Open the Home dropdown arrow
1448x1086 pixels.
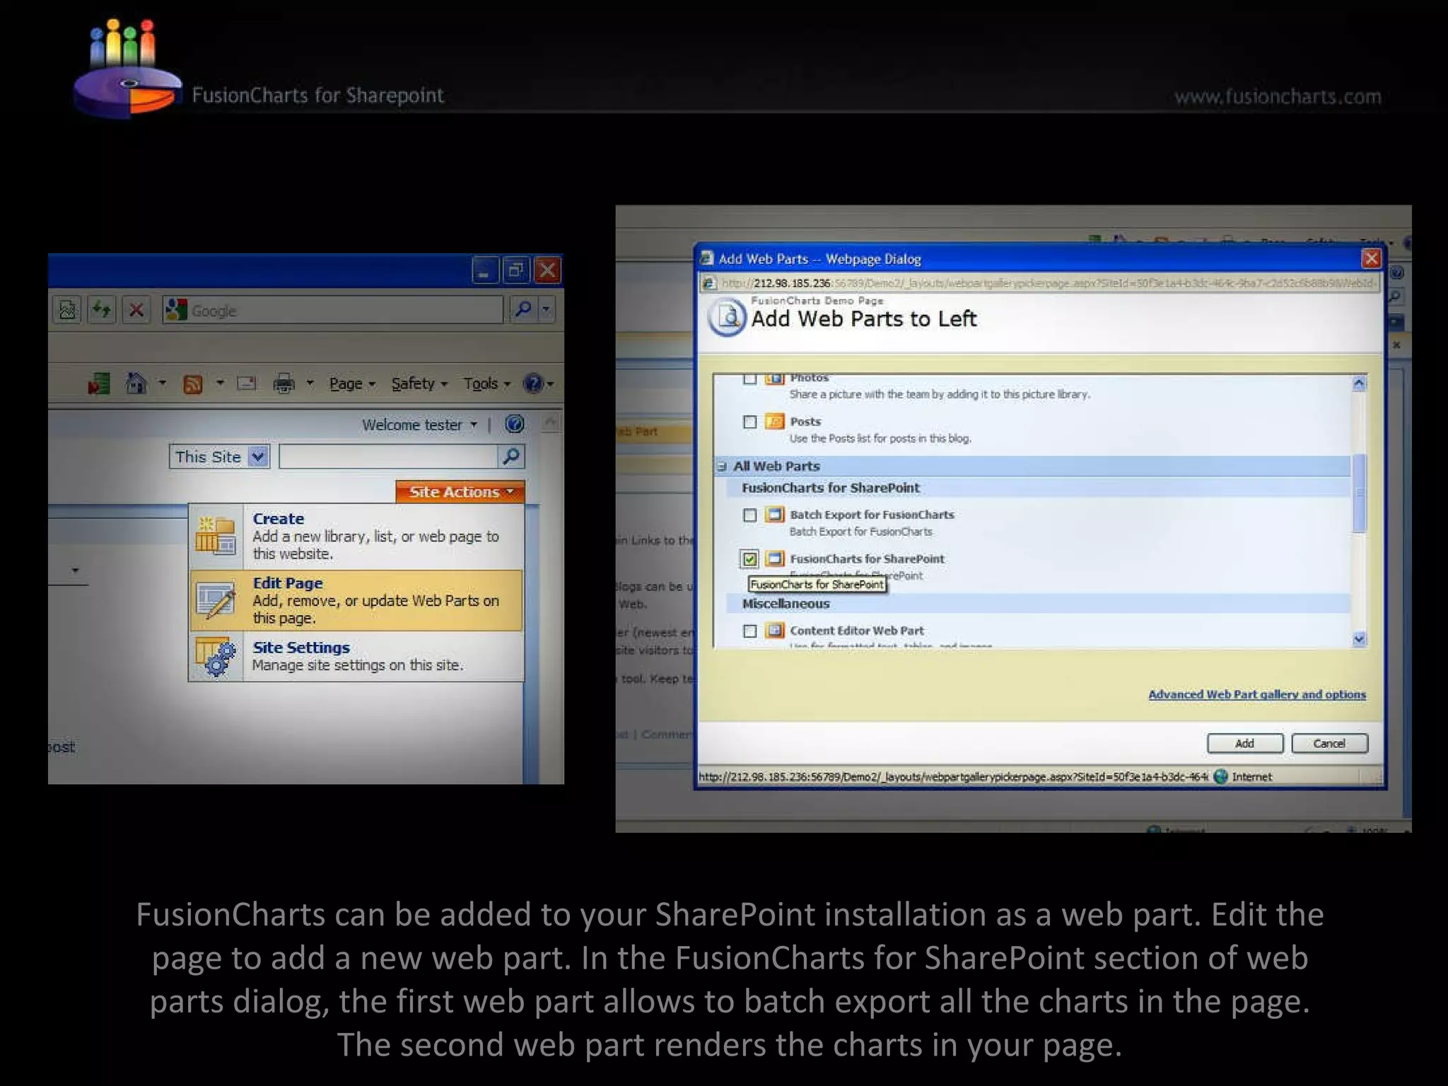162,383
